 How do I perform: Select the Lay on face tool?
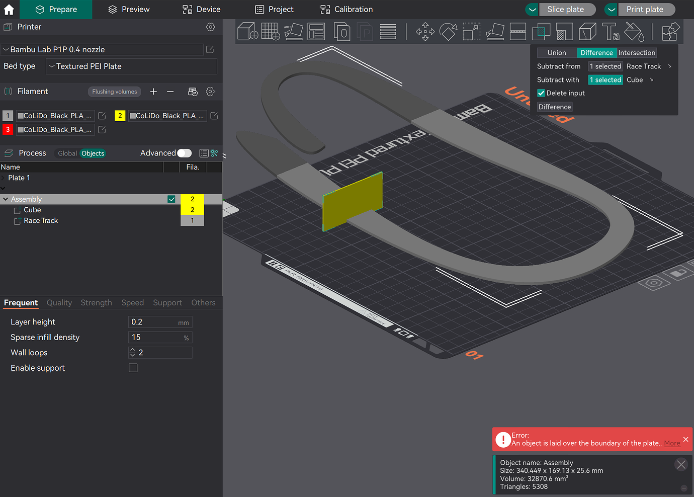495,32
